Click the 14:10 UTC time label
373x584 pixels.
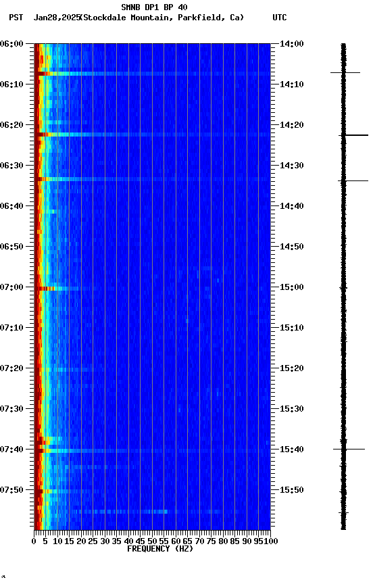click(x=292, y=84)
